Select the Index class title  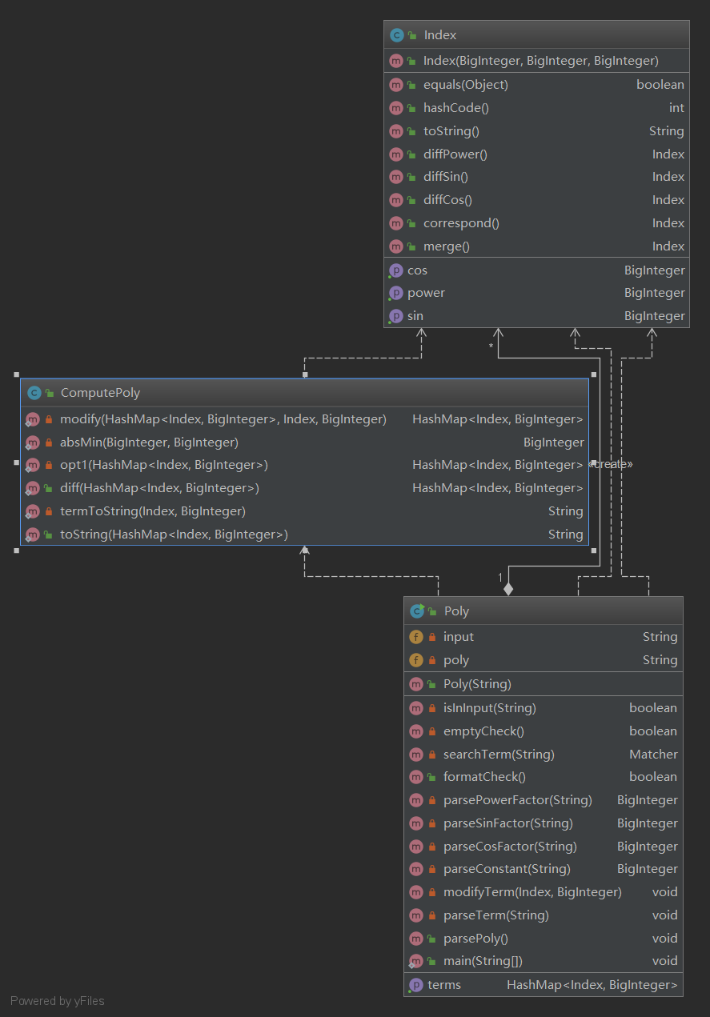point(440,35)
